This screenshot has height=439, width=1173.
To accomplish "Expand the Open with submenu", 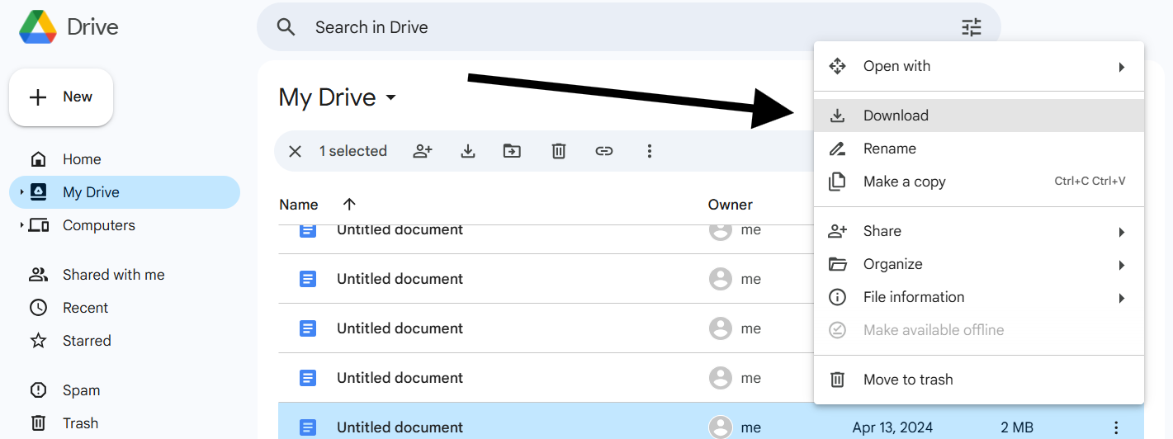I will (1121, 67).
